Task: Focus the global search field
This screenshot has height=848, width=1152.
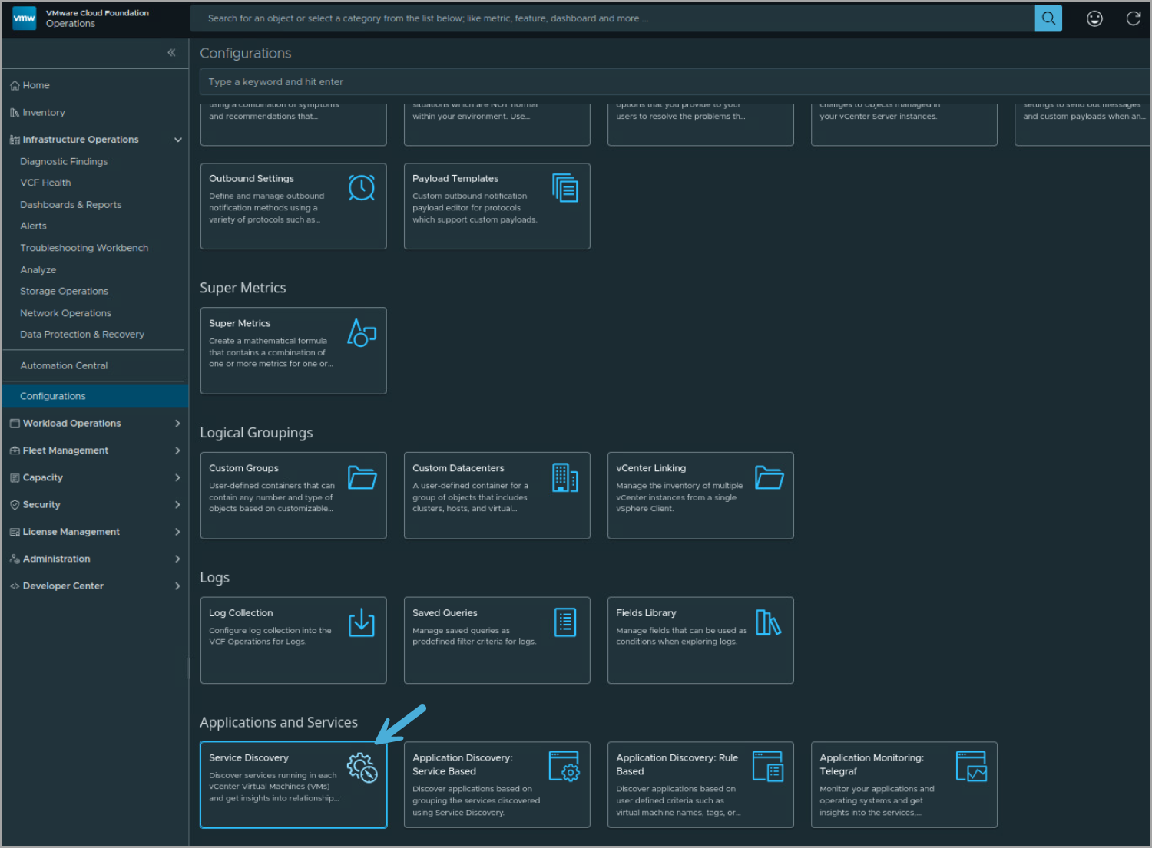Action: pyautogui.click(x=612, y=18)
